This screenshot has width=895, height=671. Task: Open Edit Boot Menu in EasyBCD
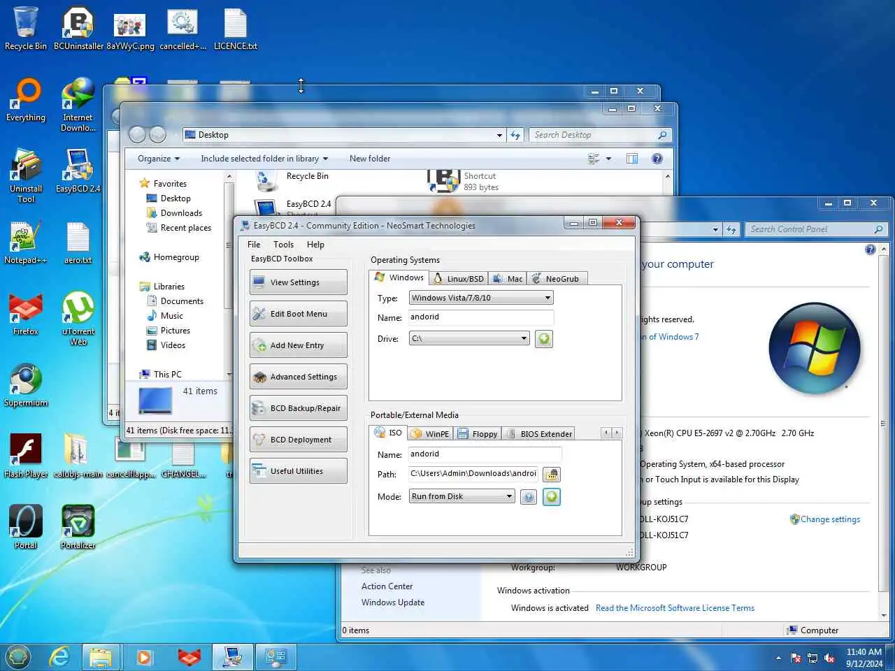tap(298, 314)
